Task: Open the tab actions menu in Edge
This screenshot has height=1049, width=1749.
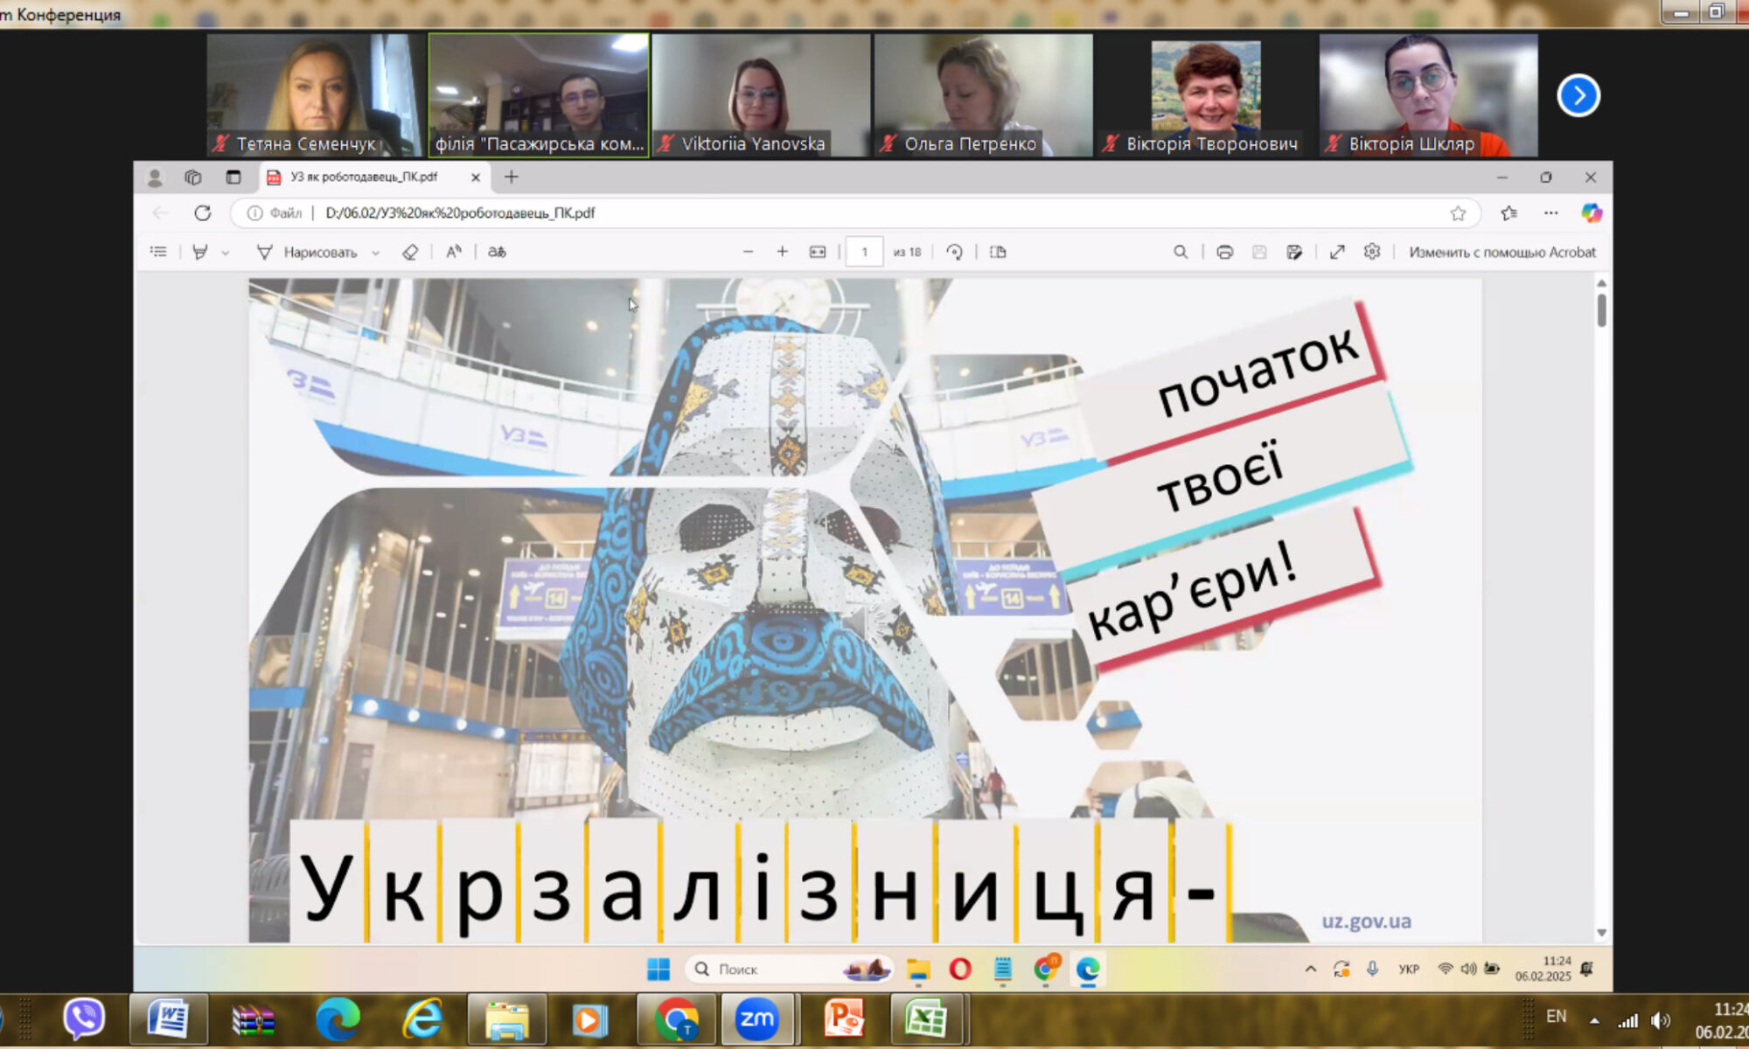Action: coord(233,177)
